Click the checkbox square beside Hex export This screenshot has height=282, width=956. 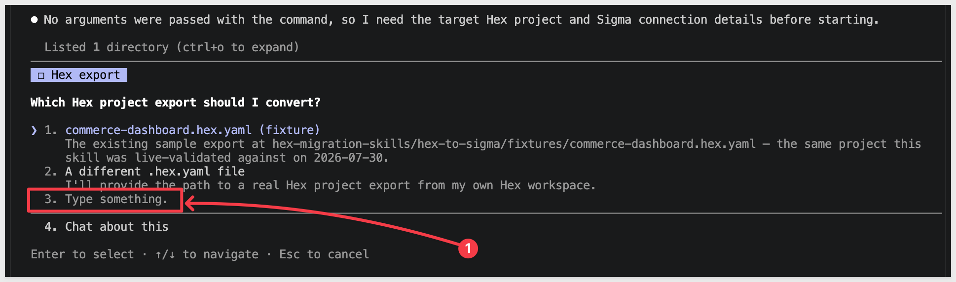coord(41,75)
